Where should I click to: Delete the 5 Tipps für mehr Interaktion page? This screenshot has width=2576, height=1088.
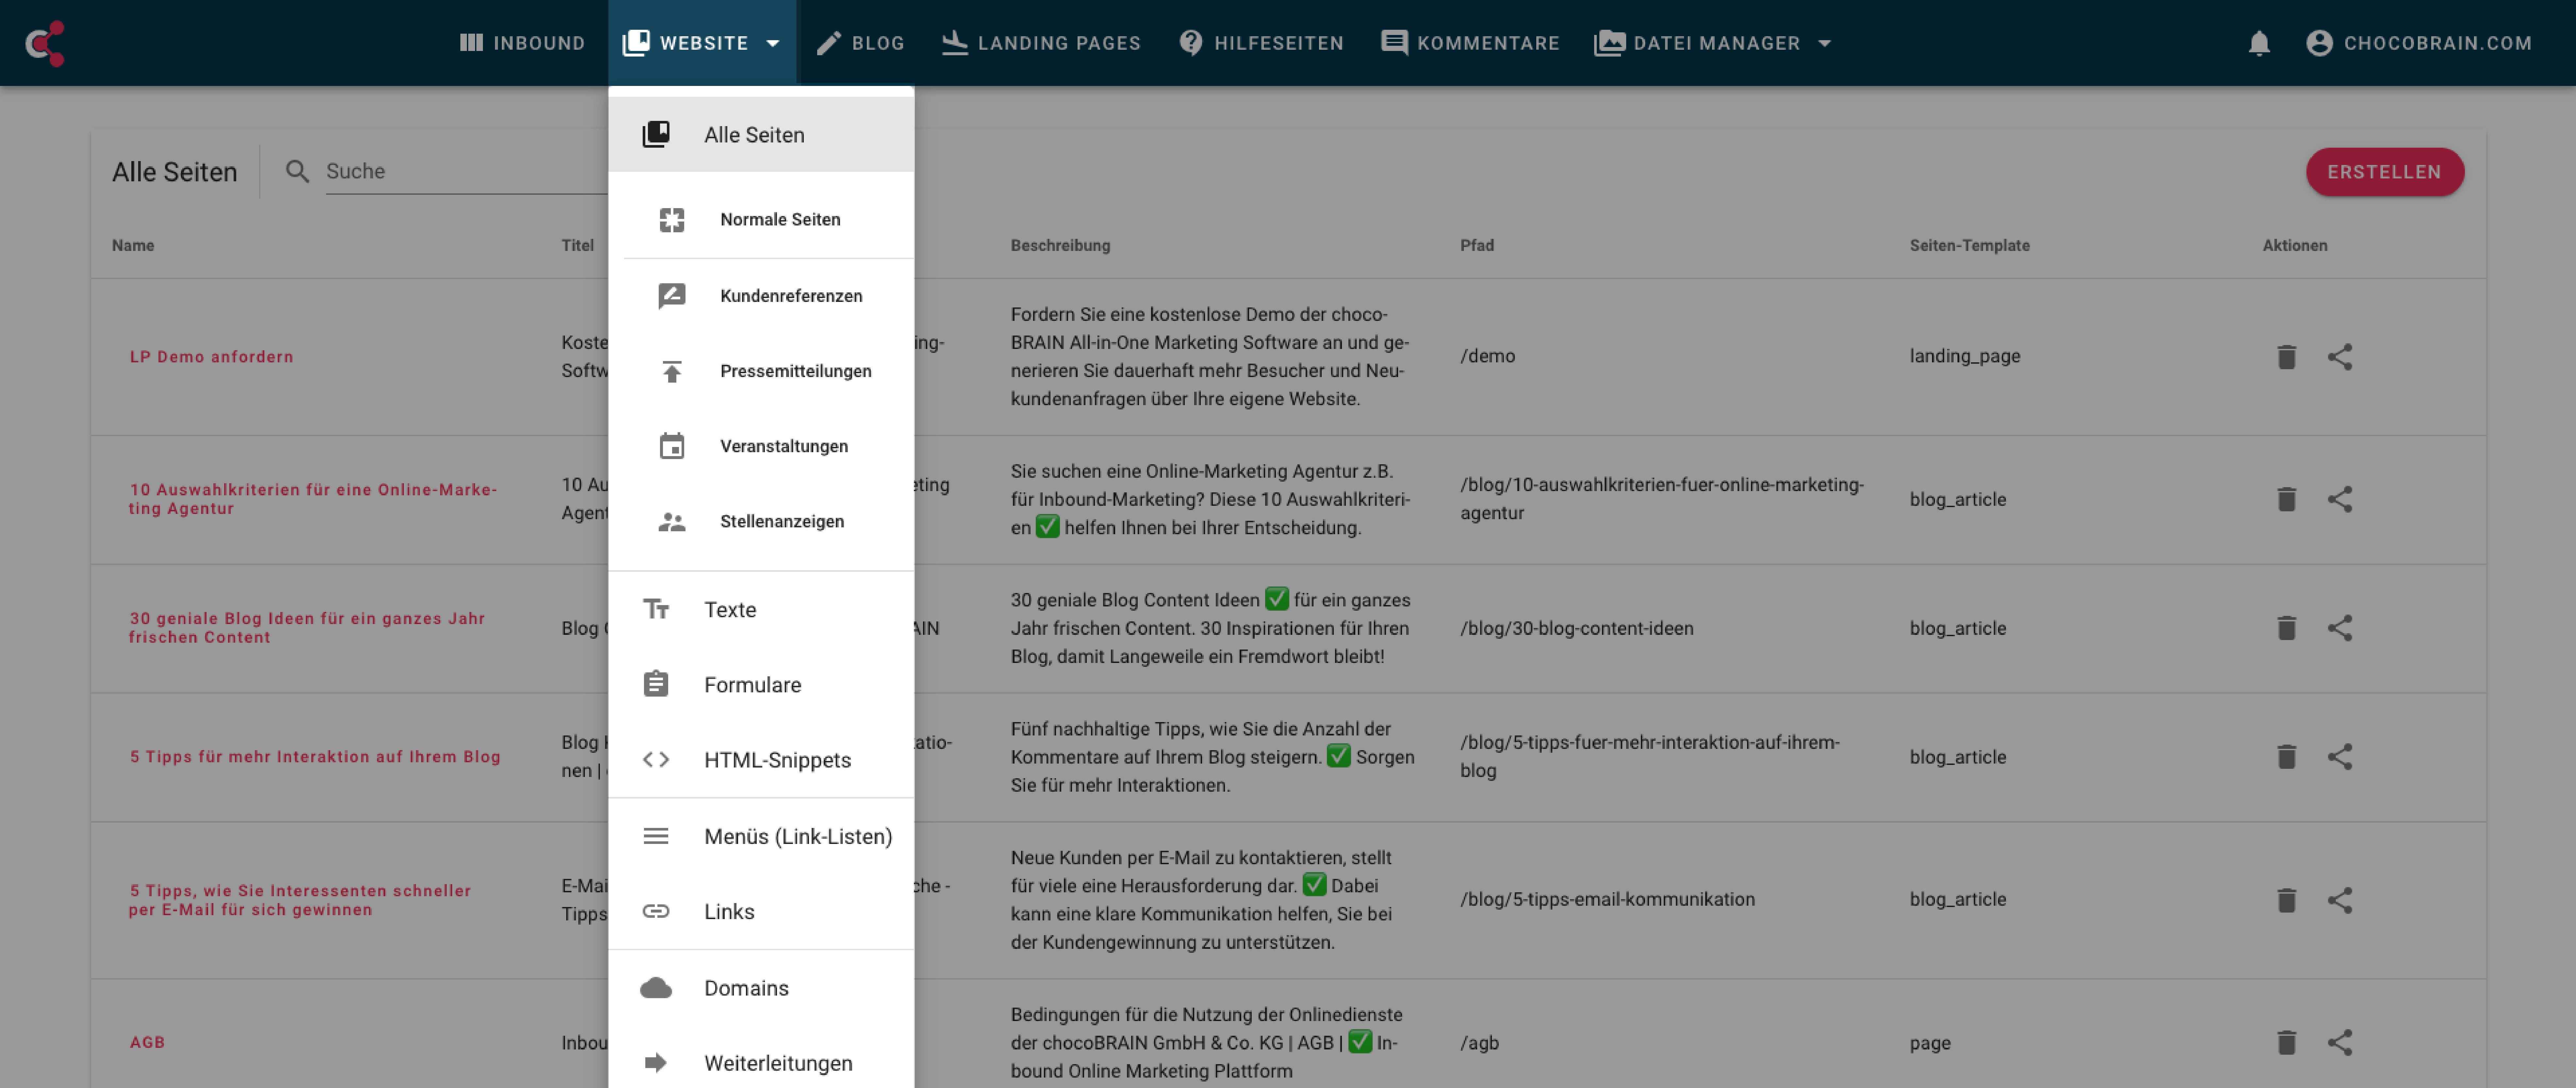coord(2286,757)
